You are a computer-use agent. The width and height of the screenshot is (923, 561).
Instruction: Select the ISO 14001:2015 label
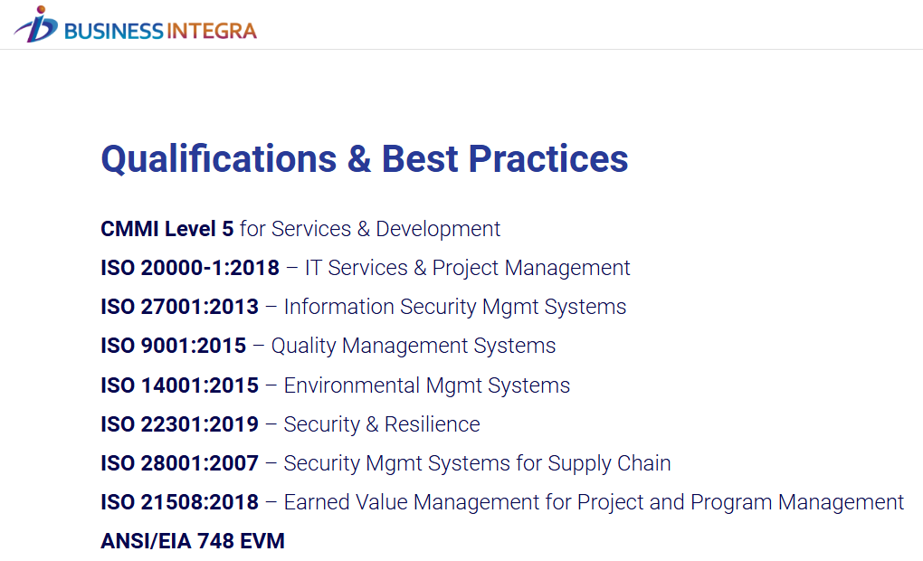coord(179,385)
